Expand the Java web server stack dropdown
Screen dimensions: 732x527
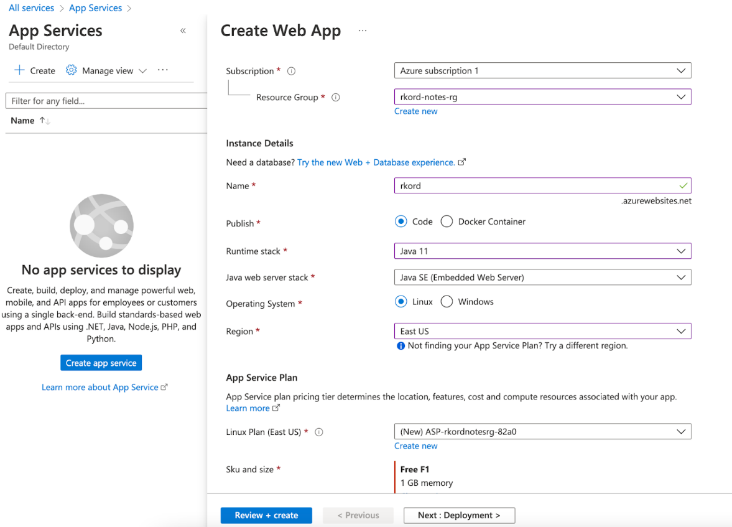coord(542,277)
